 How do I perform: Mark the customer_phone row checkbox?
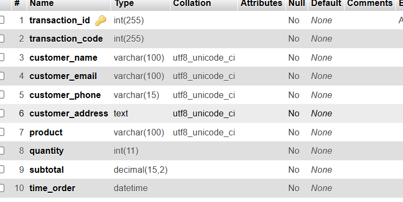(2, 95)
